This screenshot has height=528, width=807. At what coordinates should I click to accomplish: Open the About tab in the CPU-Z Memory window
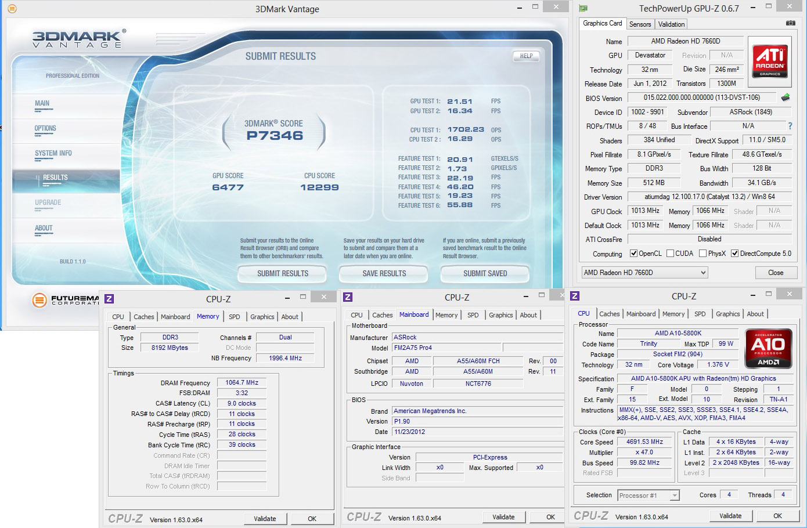click(290, 317)
